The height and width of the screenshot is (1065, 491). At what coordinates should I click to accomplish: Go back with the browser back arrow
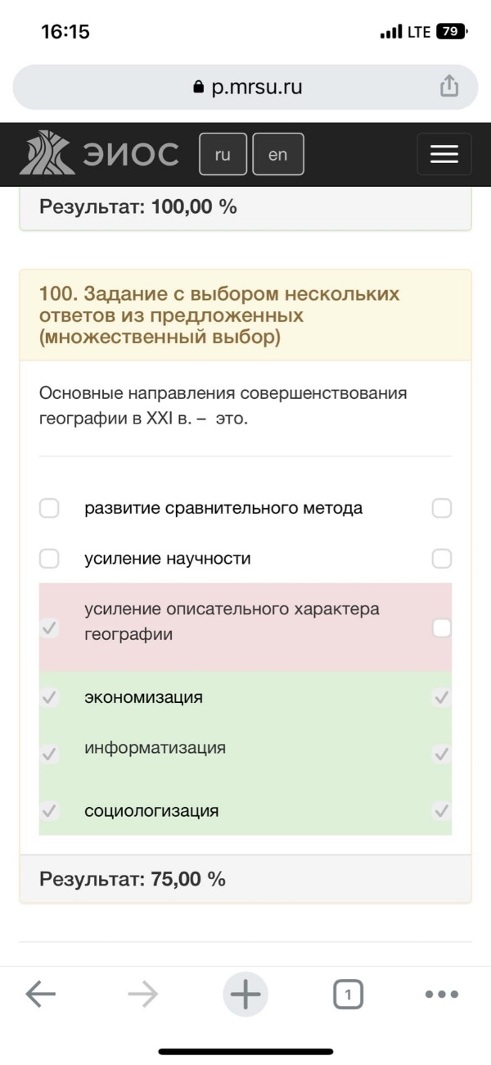[x=40, y=995]
